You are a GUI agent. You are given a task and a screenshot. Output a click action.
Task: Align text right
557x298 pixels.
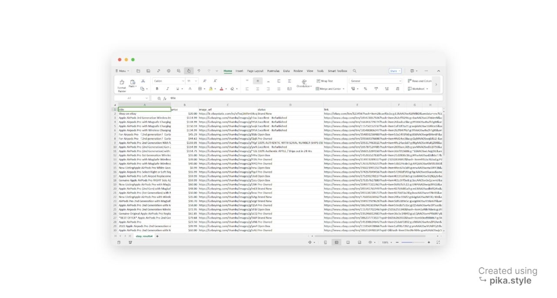[268, 89]
